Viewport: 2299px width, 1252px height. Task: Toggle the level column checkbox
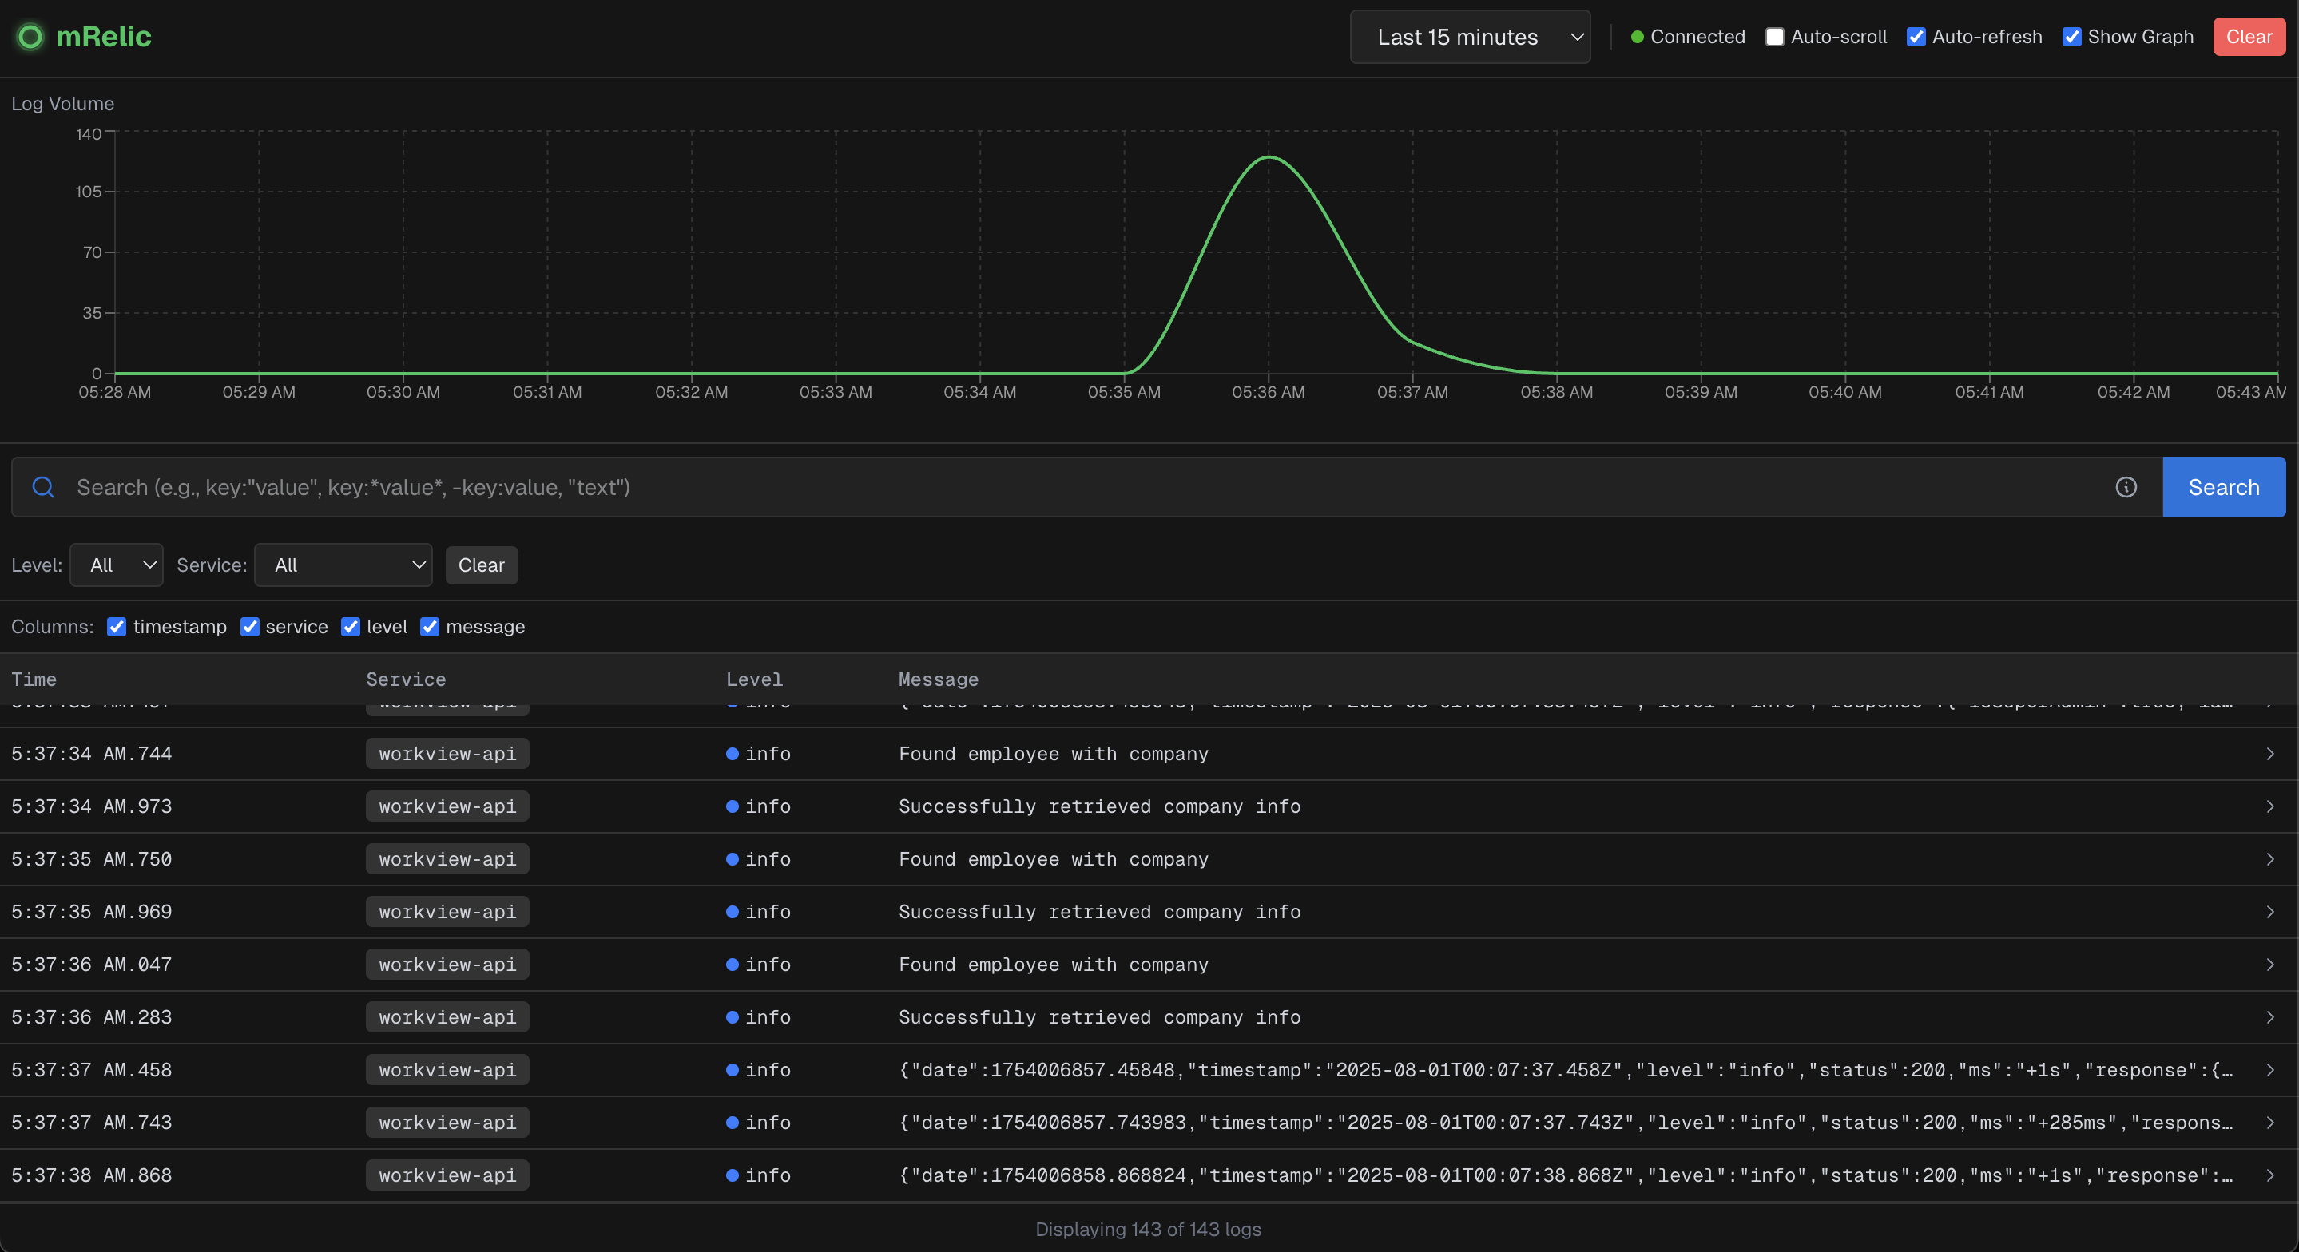[351, 627]
